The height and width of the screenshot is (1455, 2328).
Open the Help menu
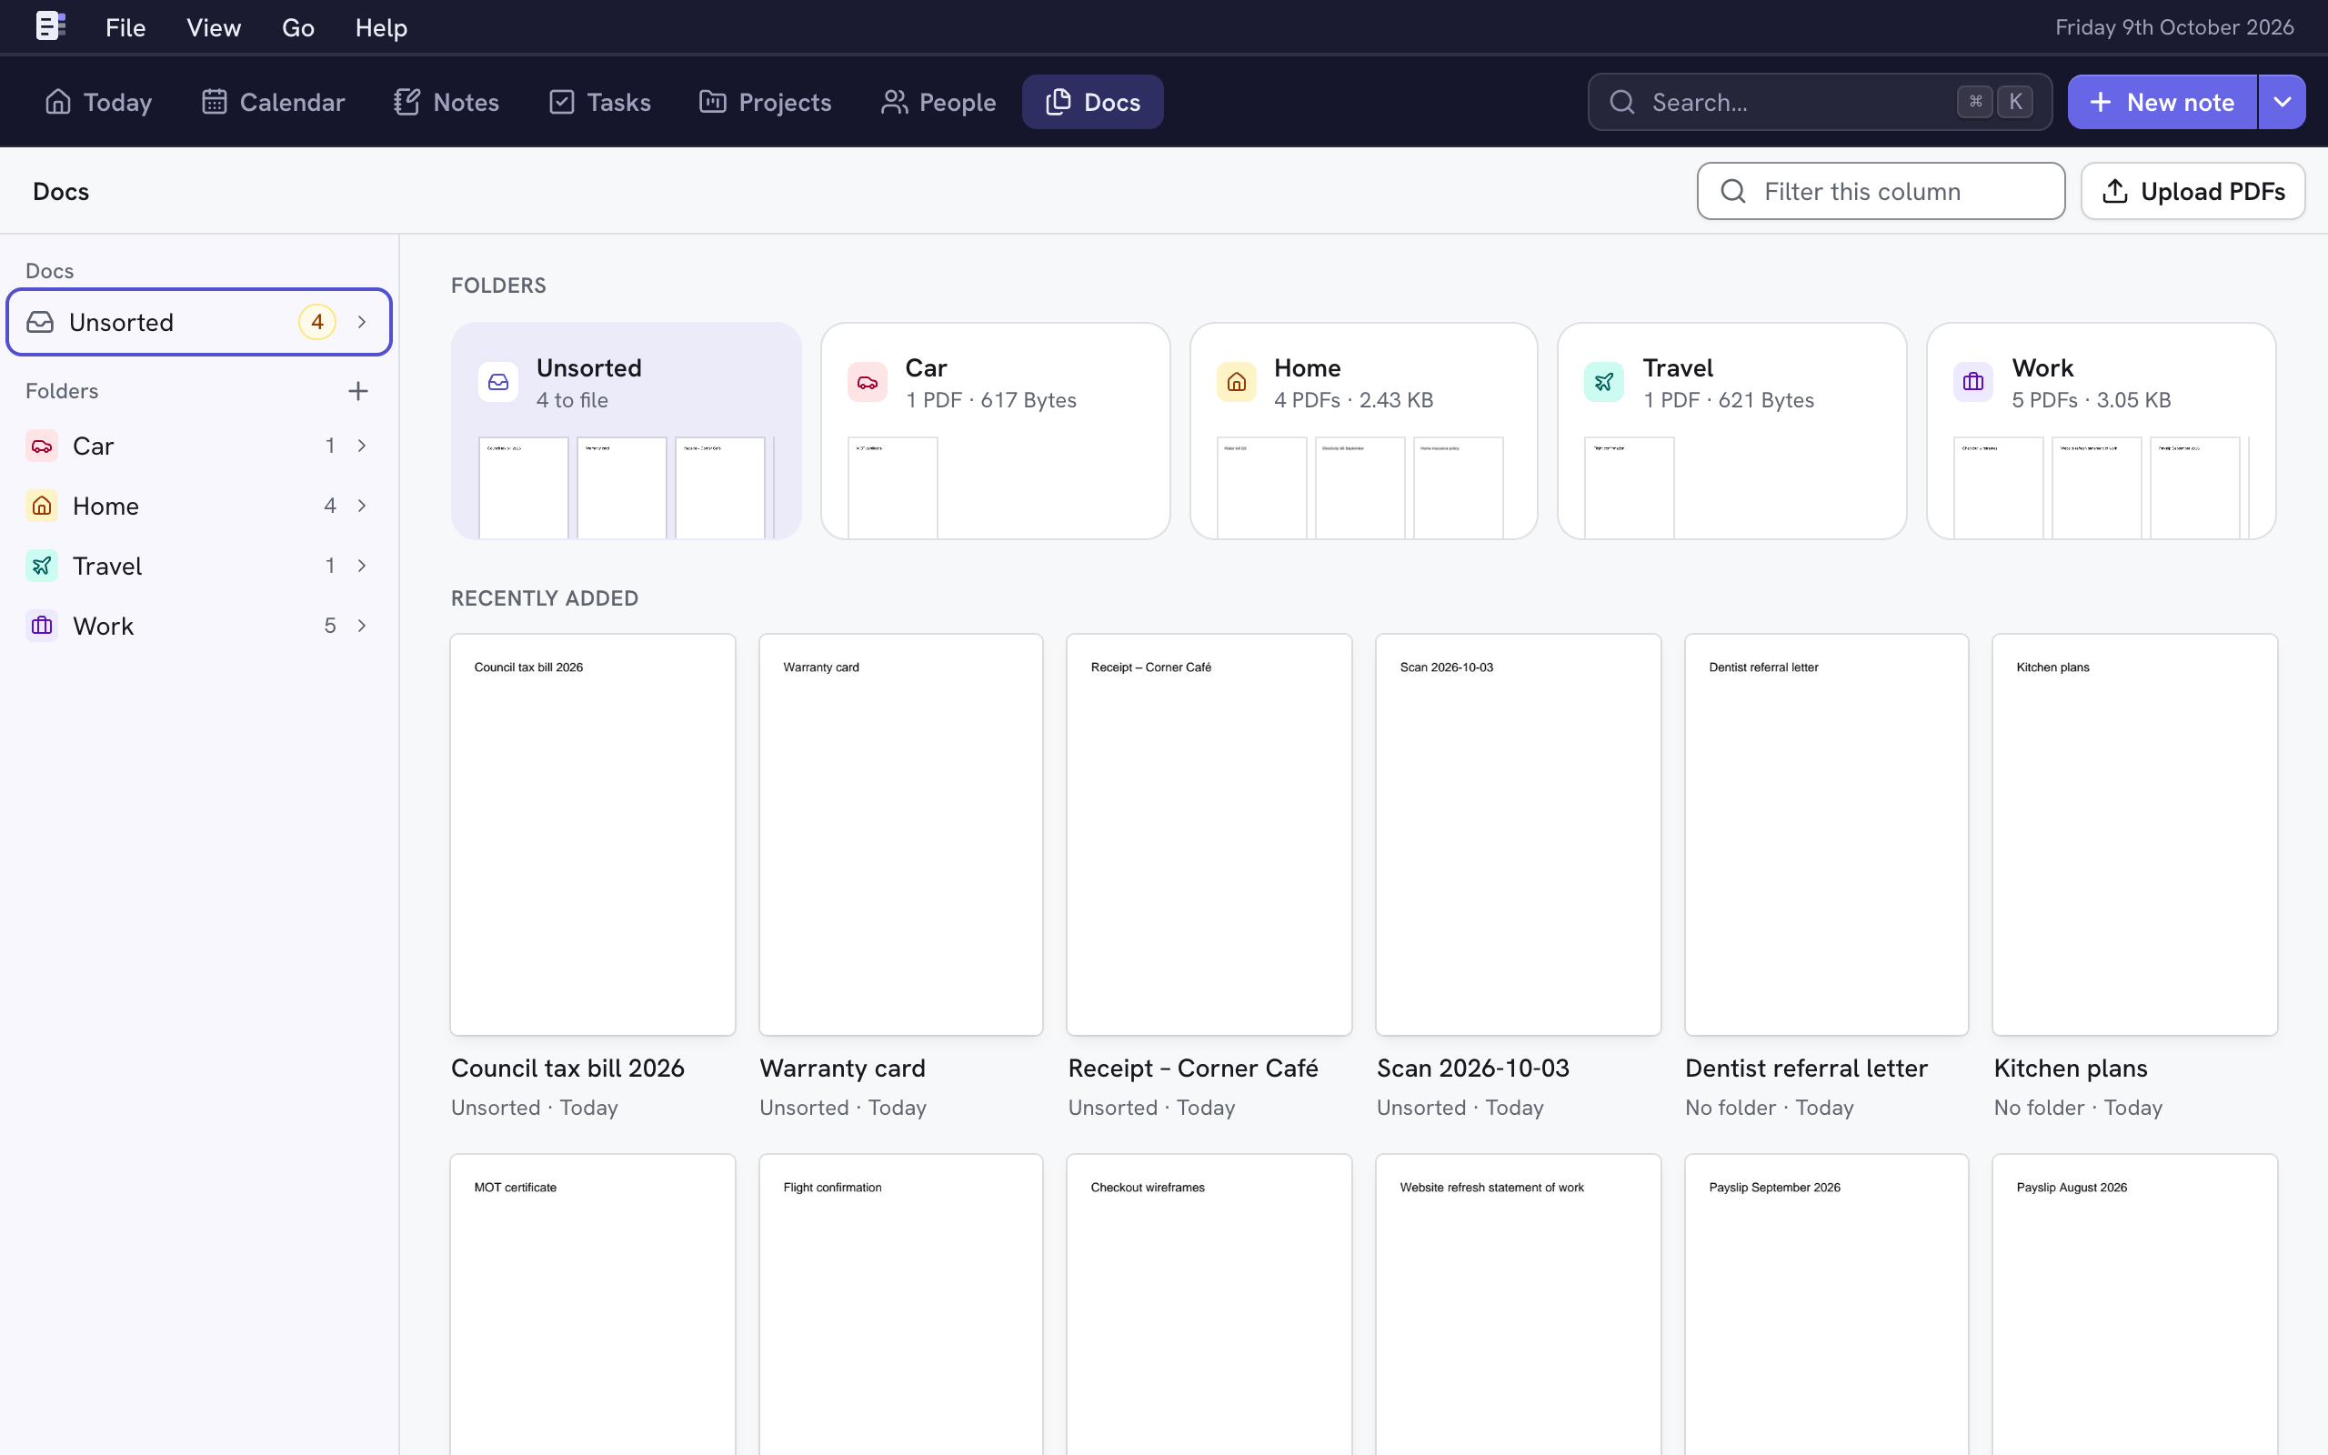381,27
